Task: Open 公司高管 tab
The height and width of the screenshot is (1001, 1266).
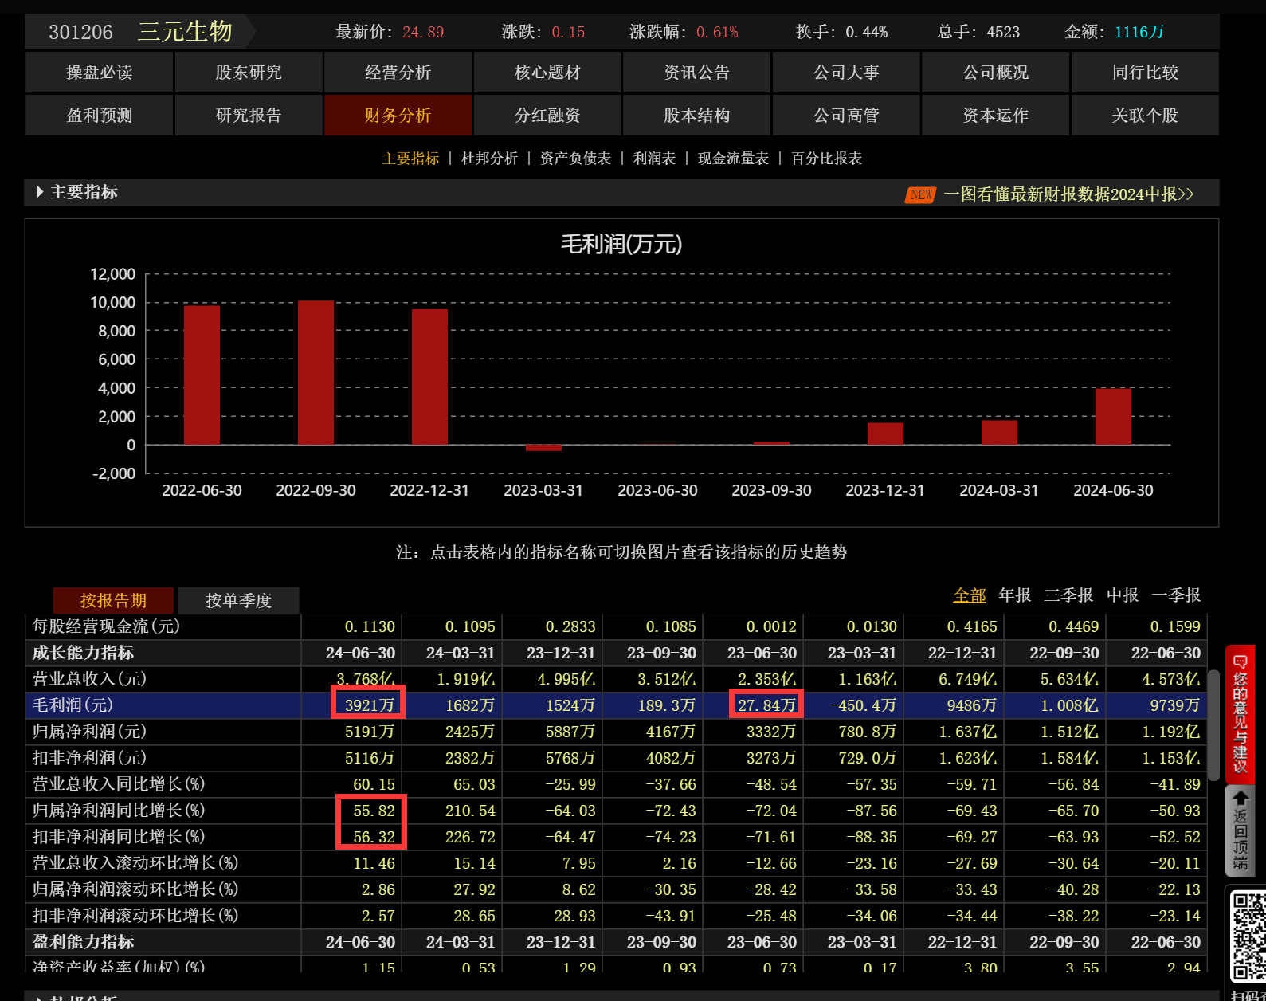Action: 846,116
